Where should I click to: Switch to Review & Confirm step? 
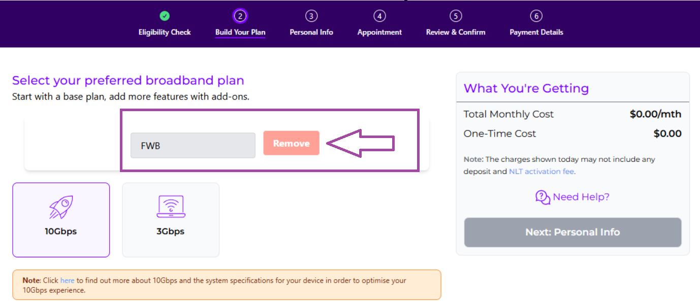pos(456,32)
